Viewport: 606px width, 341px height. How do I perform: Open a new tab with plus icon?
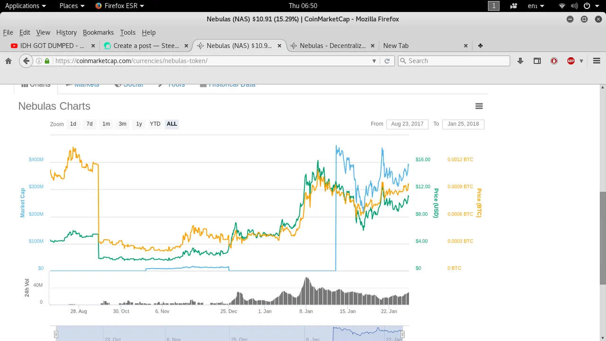[x=480, y=45]
